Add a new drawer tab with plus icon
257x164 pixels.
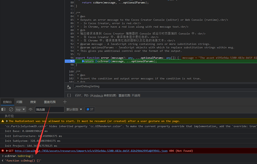tap(65, 102)
